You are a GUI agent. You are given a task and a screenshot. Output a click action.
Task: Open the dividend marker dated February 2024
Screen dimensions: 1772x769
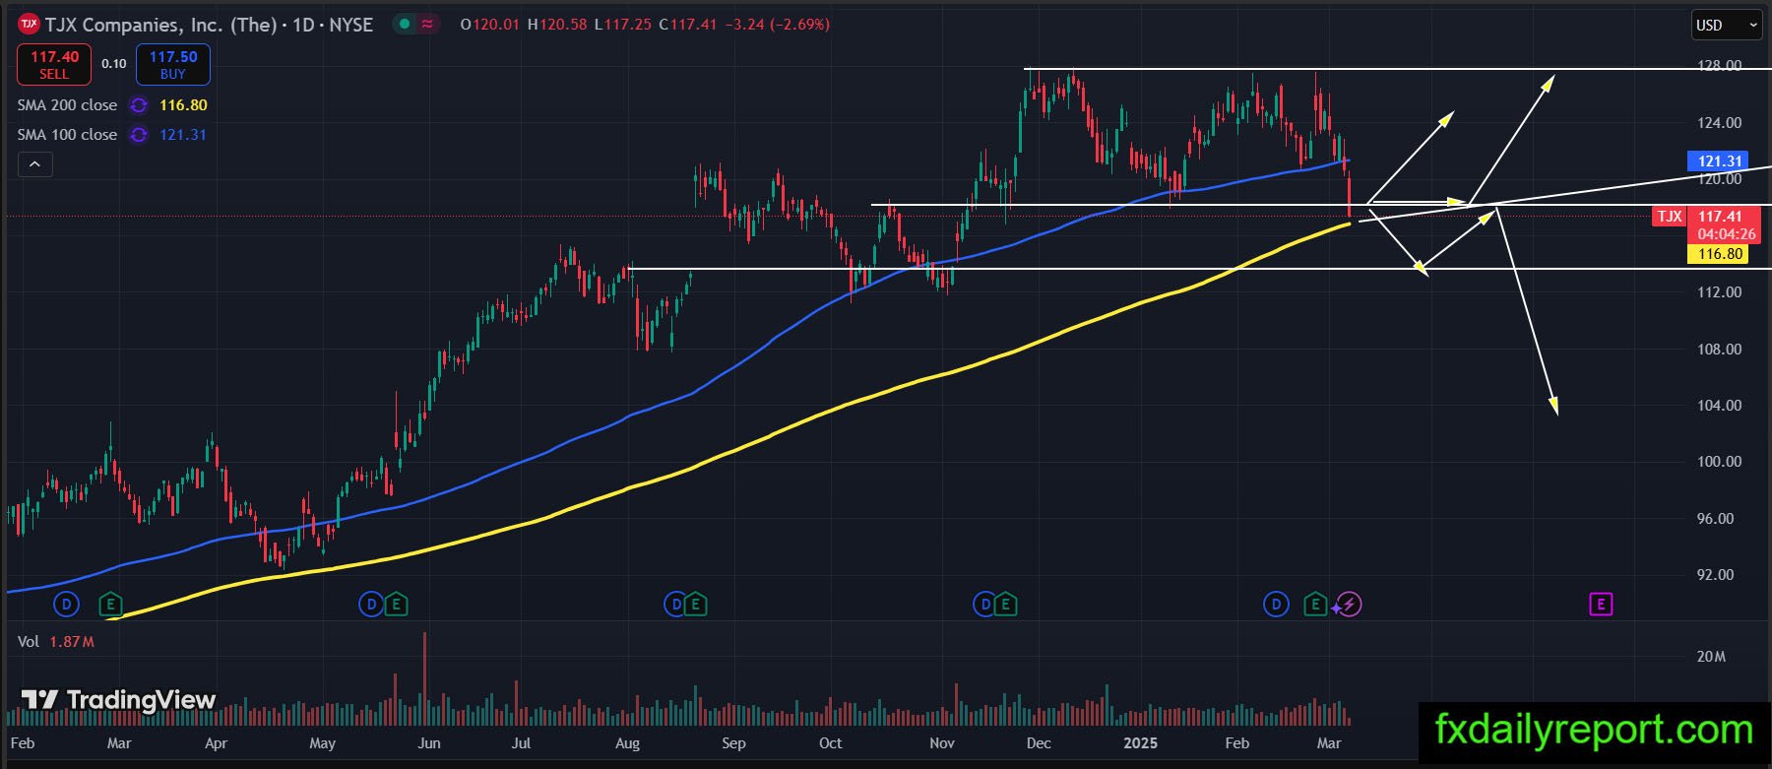(66, 605)
